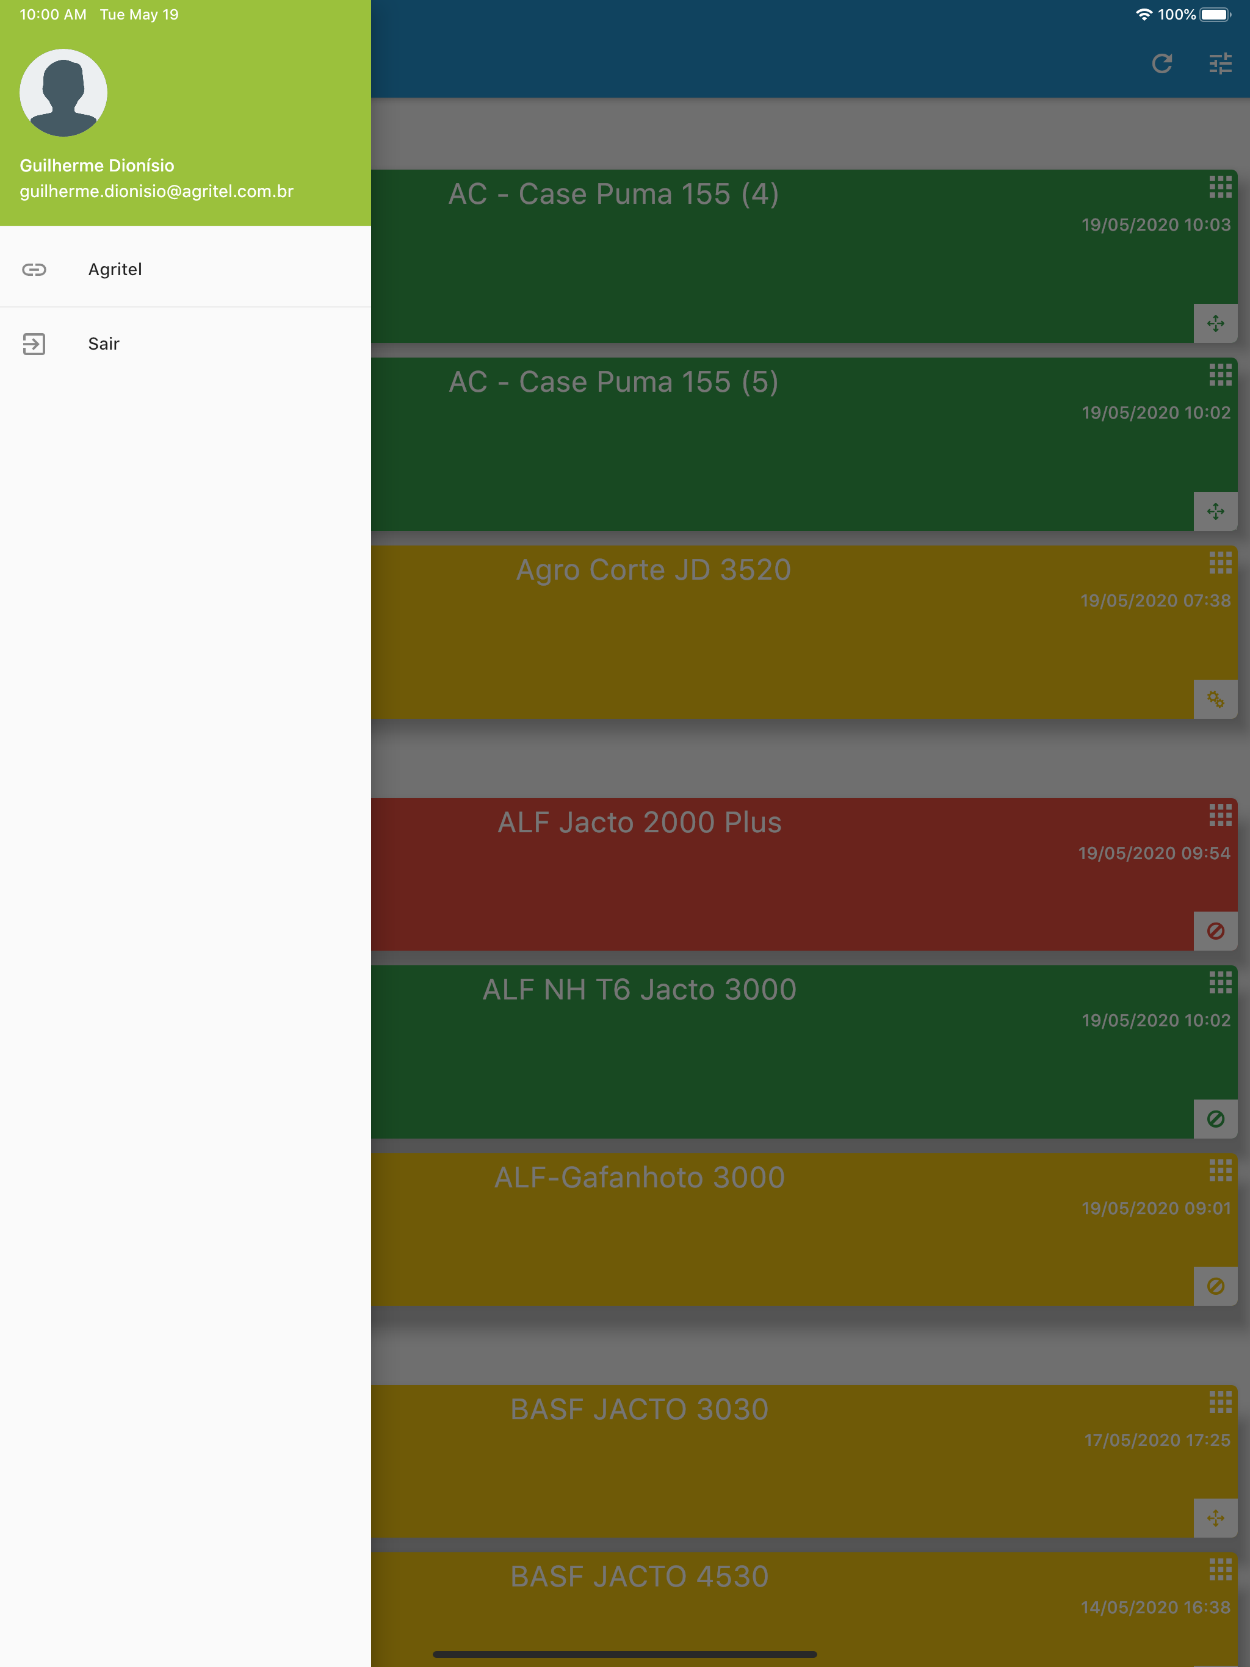Tap the user avatar picture
This screenshot has width=1250, height=1667.
click(63, 93)
